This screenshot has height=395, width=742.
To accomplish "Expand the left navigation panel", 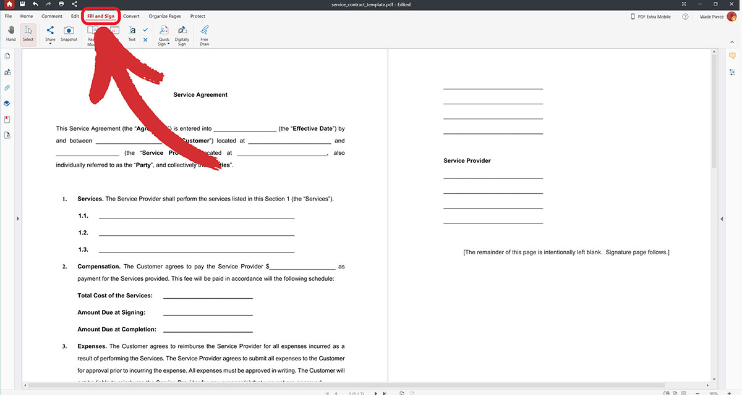I will tap(18, 218).
